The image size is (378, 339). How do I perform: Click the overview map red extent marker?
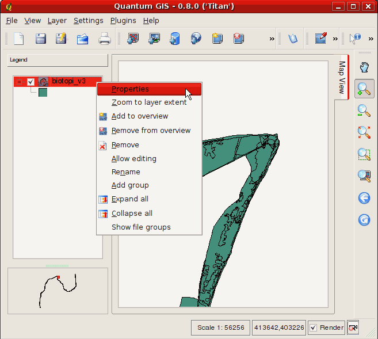point(58,277)
